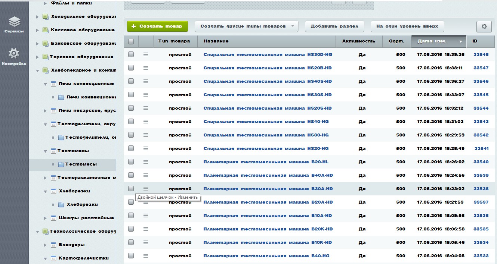
Task: Open row menu for B40A-HD
Action: tap(146, 175)
